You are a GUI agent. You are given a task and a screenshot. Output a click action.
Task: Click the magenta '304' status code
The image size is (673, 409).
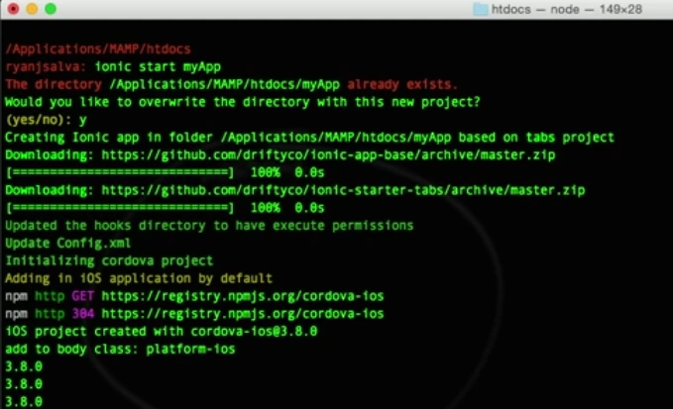coord(82,314)
